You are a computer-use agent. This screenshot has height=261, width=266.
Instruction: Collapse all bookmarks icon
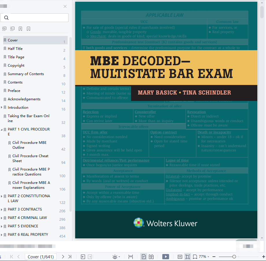point(12,29)
